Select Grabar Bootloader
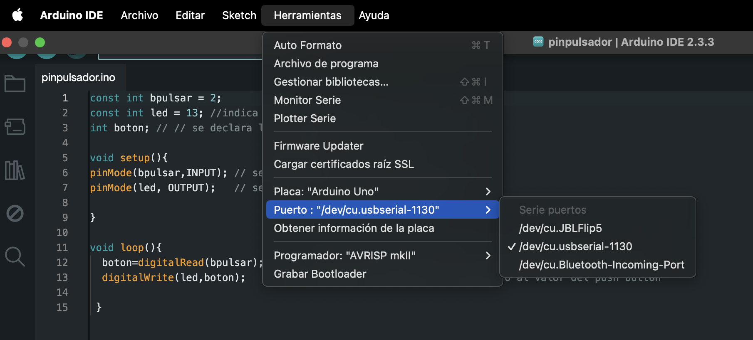The image size is (753, 340). tap(320, 274)
